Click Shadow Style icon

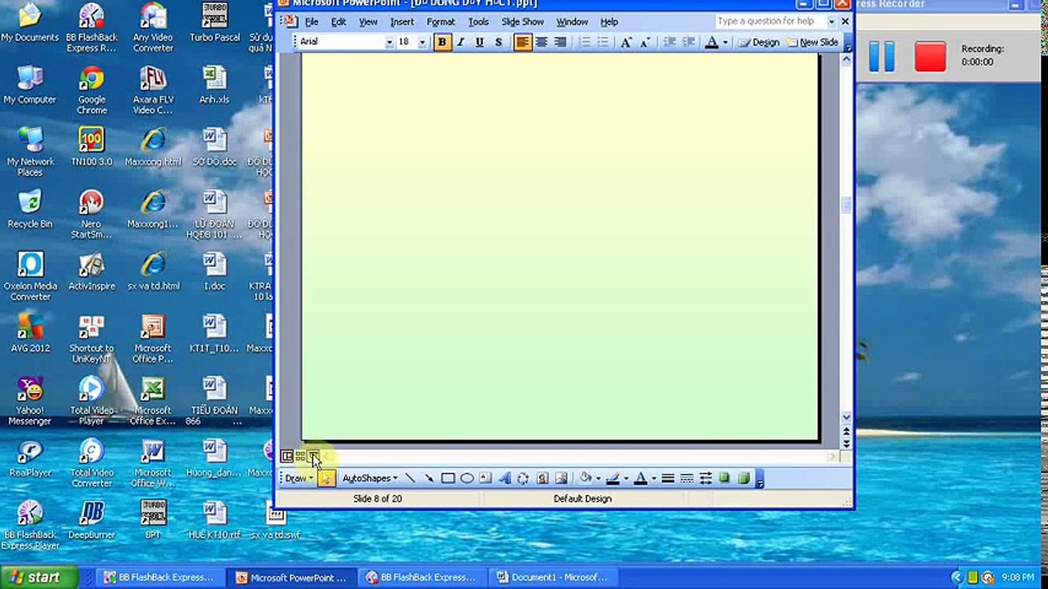point(724,479)
